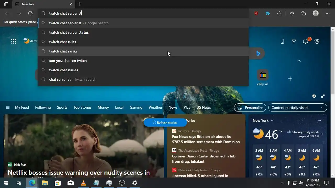Click the Personalize button

point(250,108)
